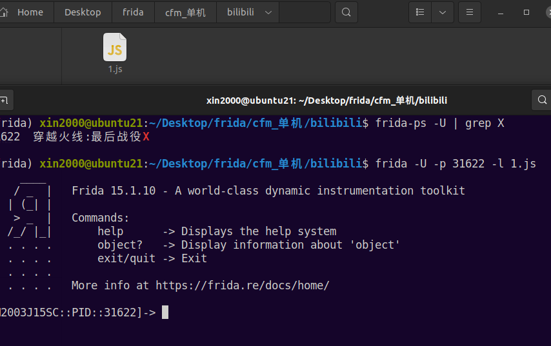
Task: Open bilibili folder dropdown in path bar
Action: click(x=268, y=13)
